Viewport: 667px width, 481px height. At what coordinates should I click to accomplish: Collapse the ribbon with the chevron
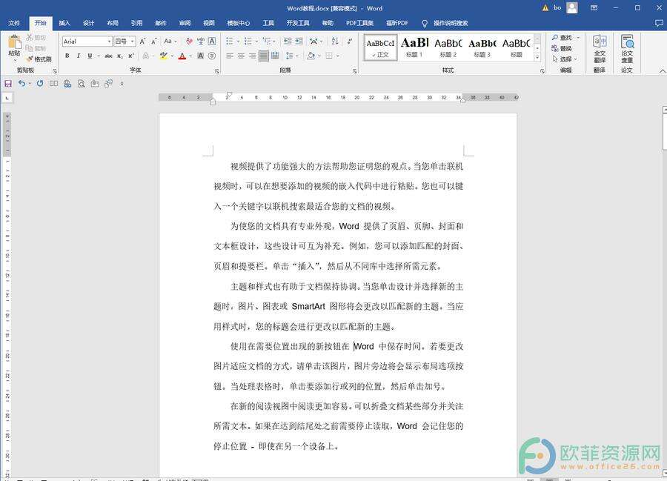[662, 71]
